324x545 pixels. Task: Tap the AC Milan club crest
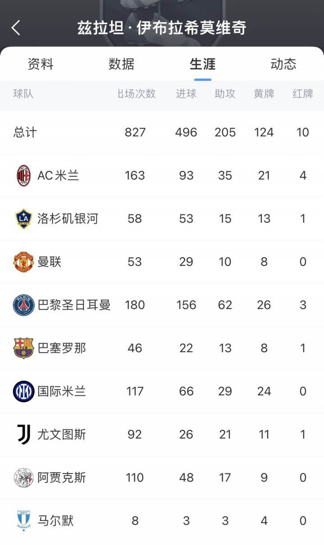[x=23, y=175]
